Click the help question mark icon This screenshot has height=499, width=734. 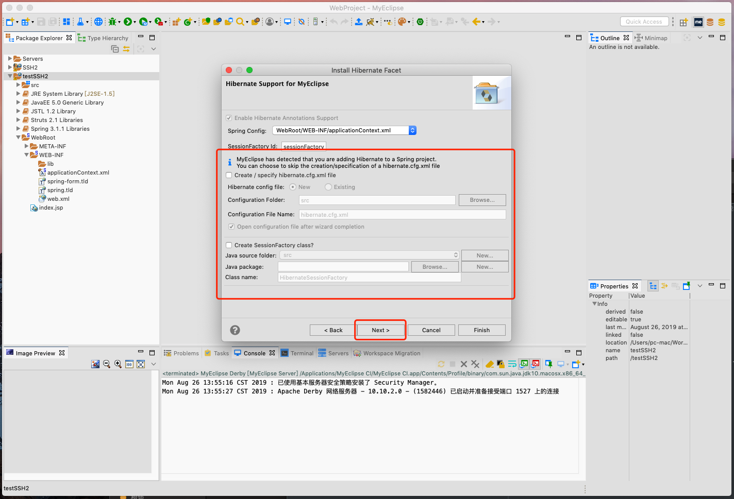coord(235,330)
